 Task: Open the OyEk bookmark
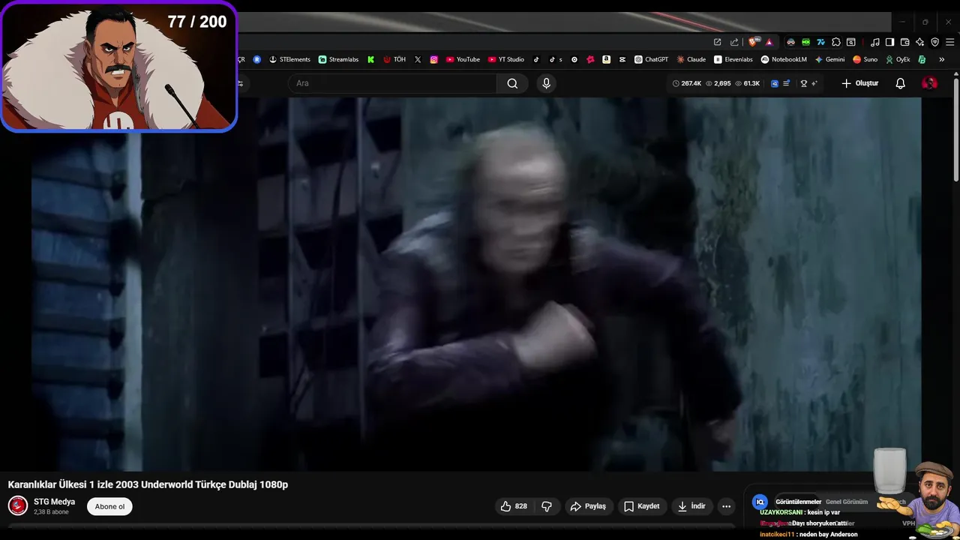pyautogui.click(x=898, y=59)
